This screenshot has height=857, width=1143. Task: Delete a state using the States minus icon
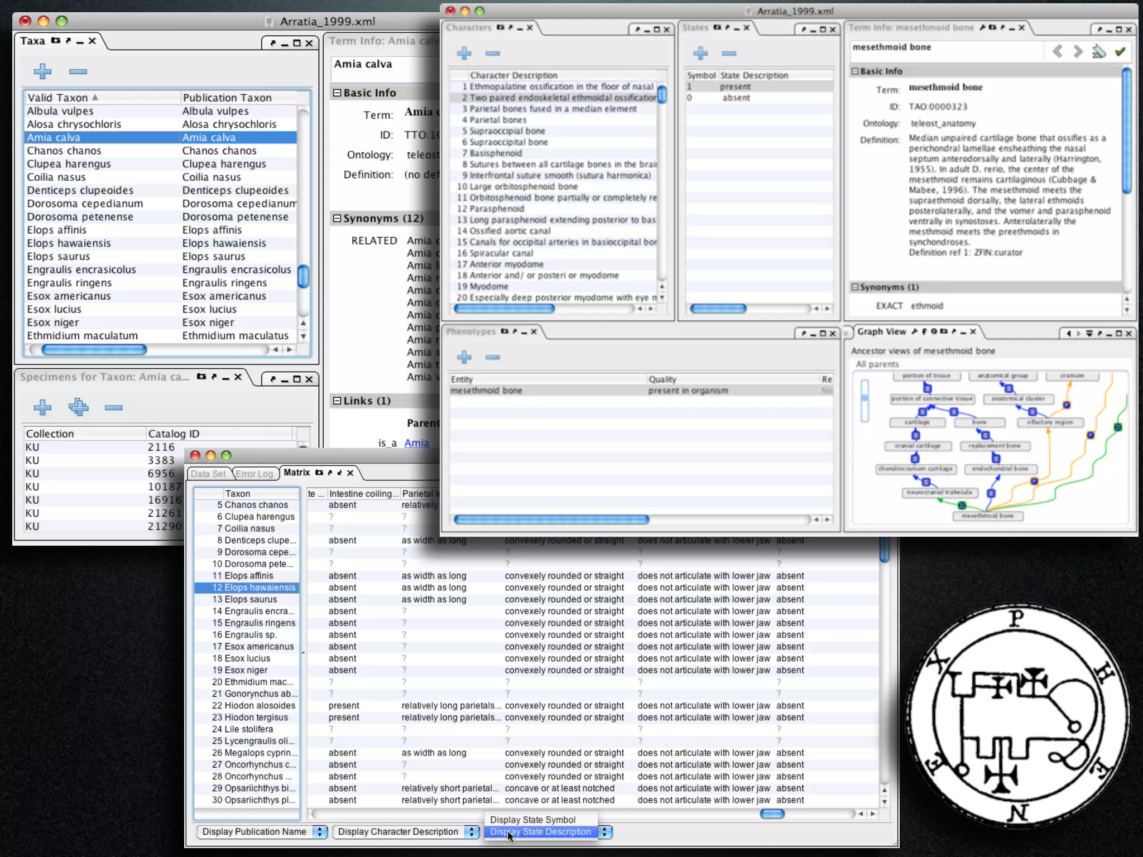[729, 54]
